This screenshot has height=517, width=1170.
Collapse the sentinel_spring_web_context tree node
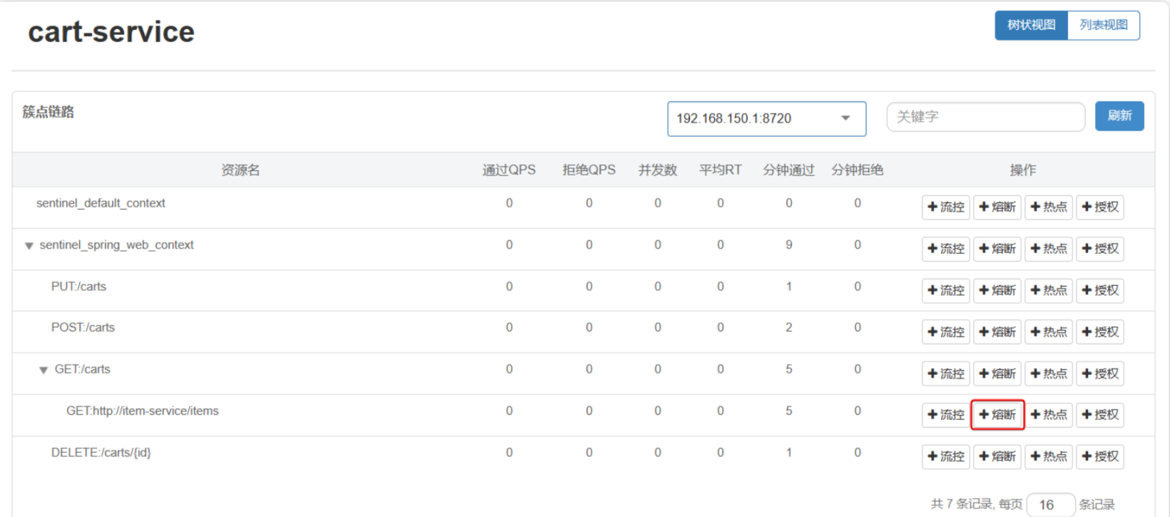pyautogui.click(x=29, y=246)
